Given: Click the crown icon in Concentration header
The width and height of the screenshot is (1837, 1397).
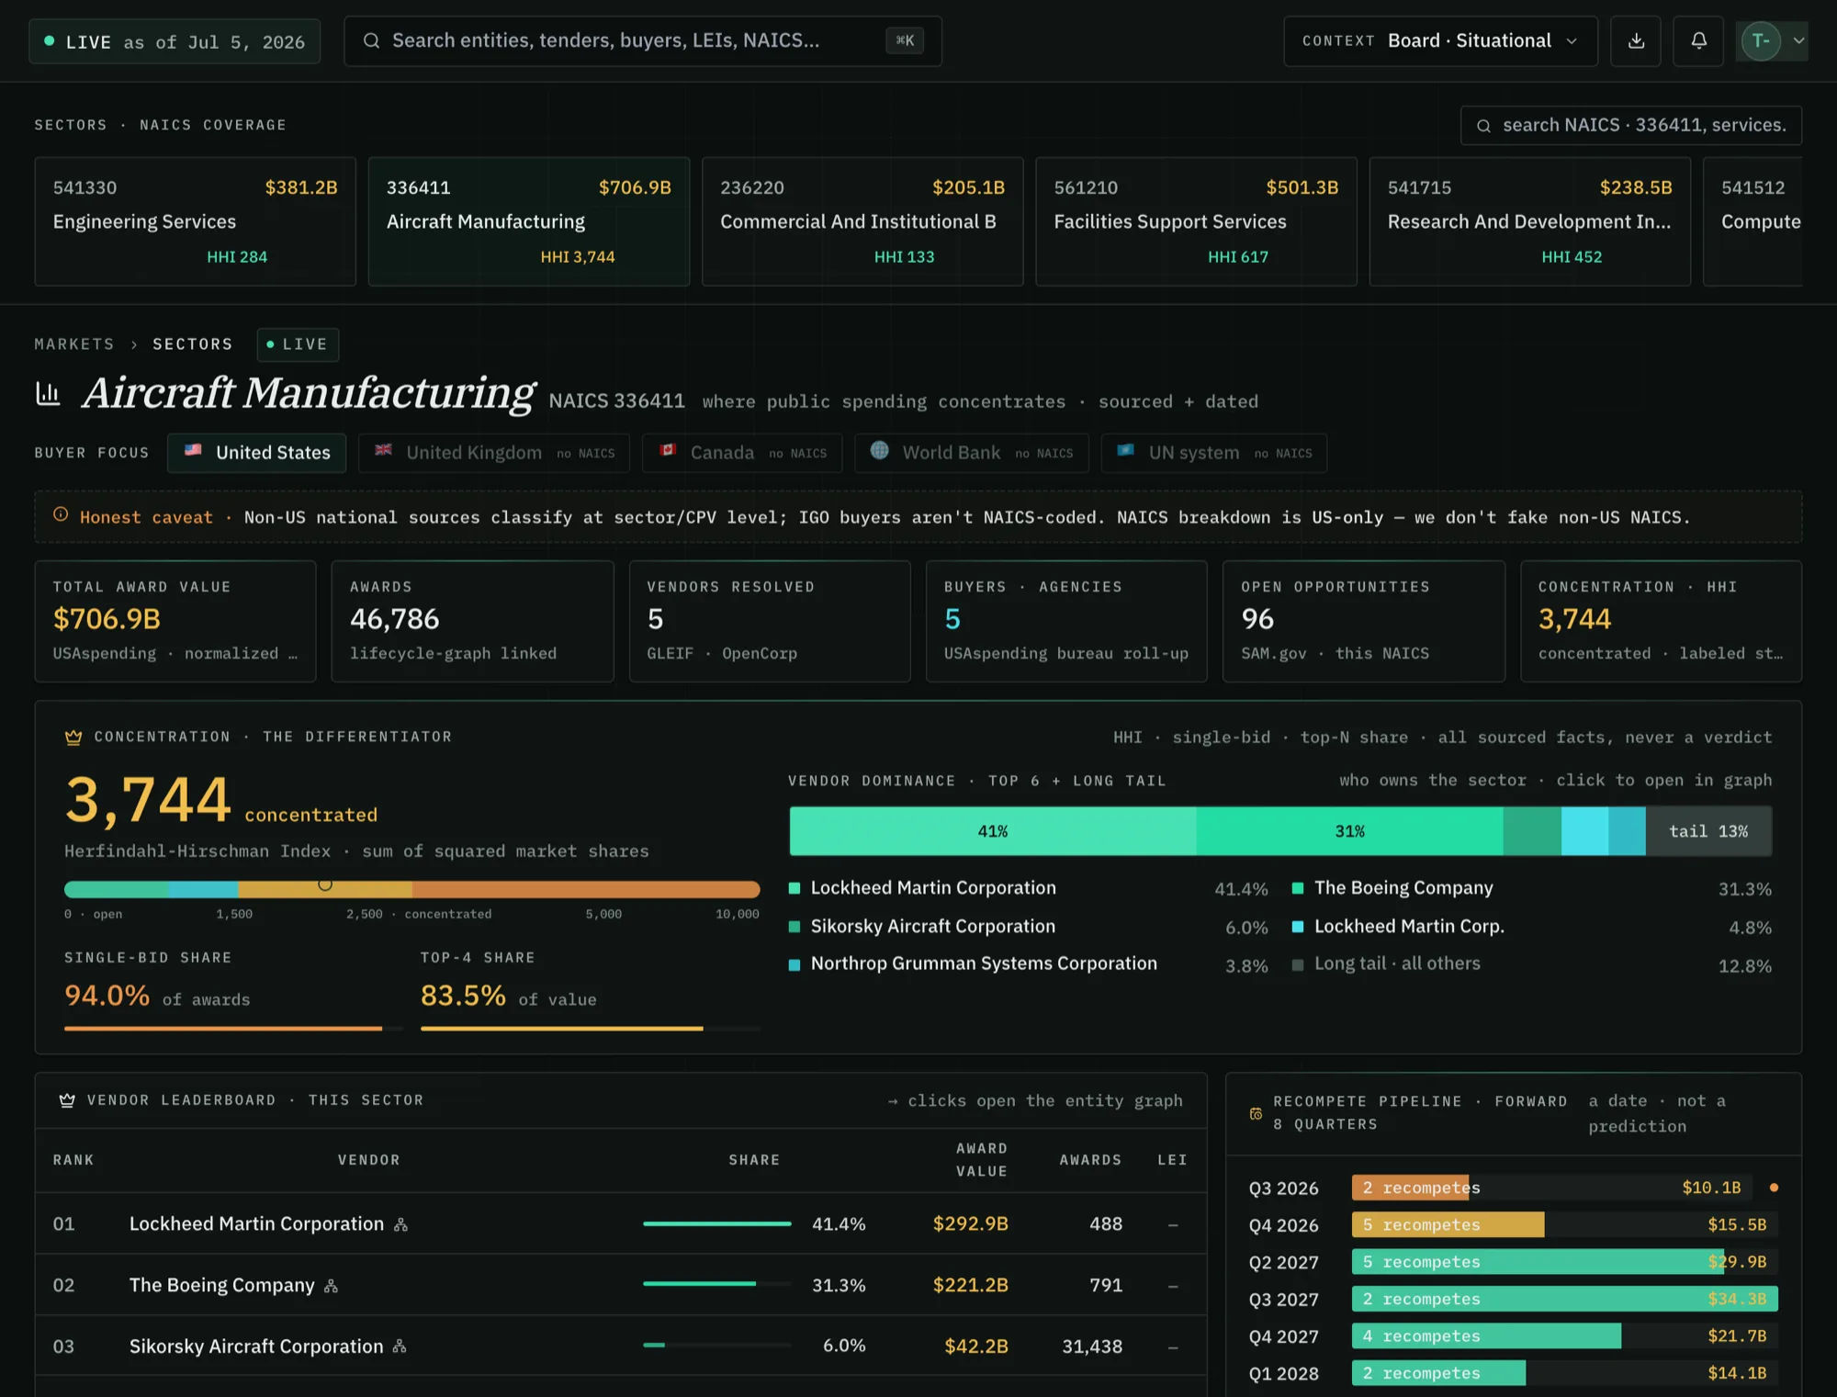Looking at the screenshot, I should pos(73,737).
